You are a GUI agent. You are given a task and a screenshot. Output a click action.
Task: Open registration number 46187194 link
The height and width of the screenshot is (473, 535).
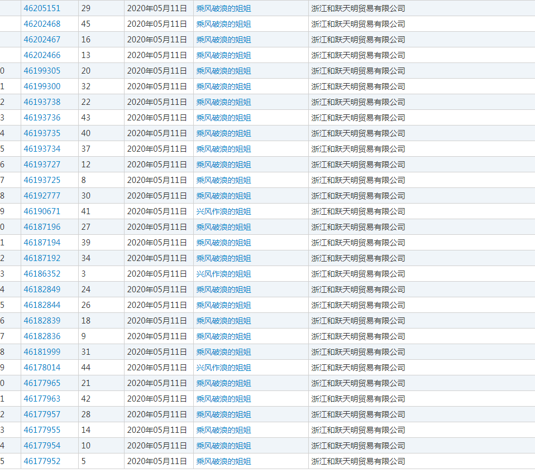click(x=42, y=243)
